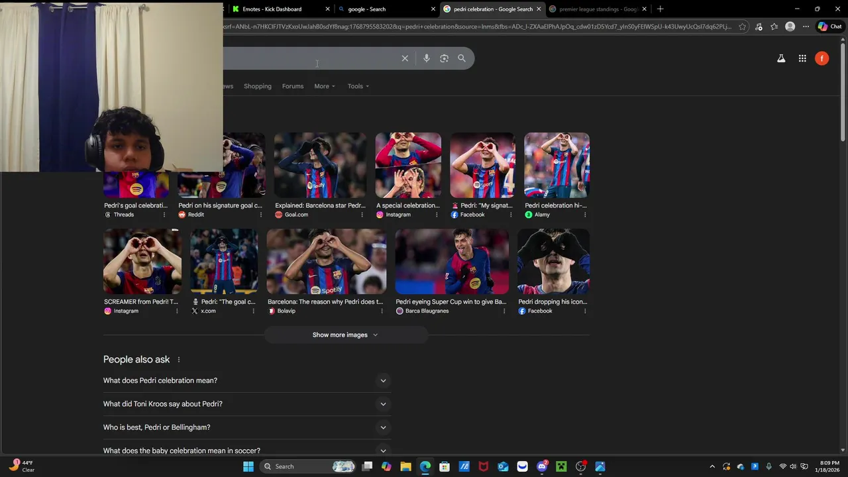Select the Forums search filter
848x477 pixels.
tap(293, 86)
